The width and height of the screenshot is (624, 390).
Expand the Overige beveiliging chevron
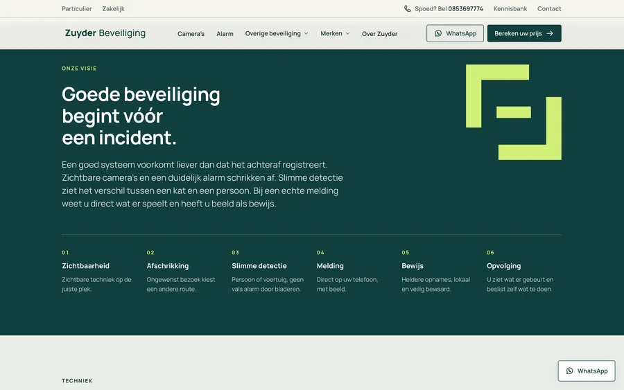point(306,34)
